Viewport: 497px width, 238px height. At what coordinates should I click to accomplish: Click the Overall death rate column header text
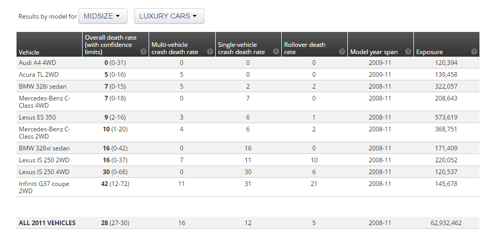(x=109, y=45)
